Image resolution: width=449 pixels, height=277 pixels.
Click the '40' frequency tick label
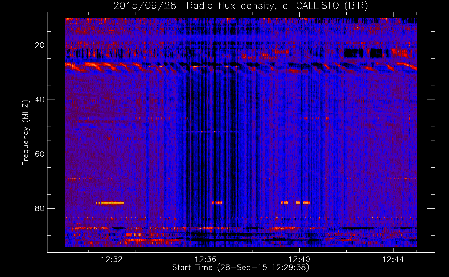pyautogui.click(x=40, y=99)
